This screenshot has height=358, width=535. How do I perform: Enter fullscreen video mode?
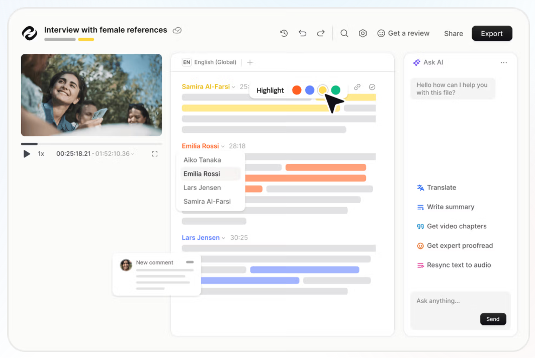155,154
